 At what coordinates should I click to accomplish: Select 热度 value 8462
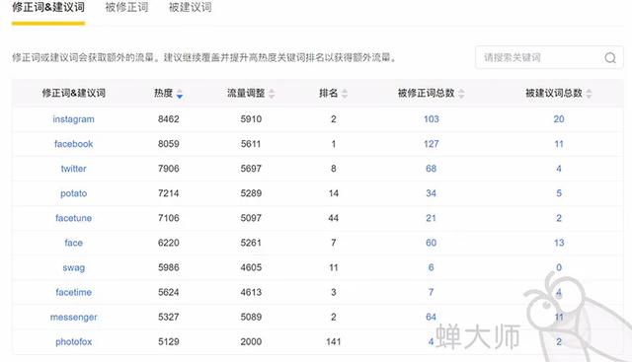(169, 119)
